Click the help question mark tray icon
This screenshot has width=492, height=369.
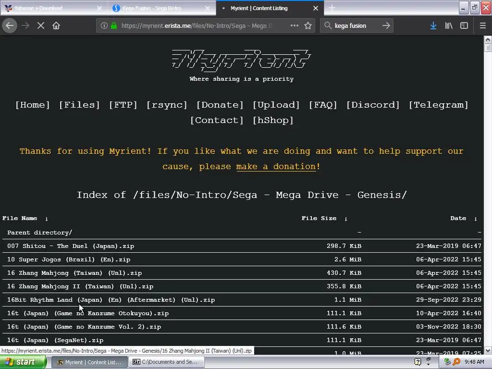418,362
